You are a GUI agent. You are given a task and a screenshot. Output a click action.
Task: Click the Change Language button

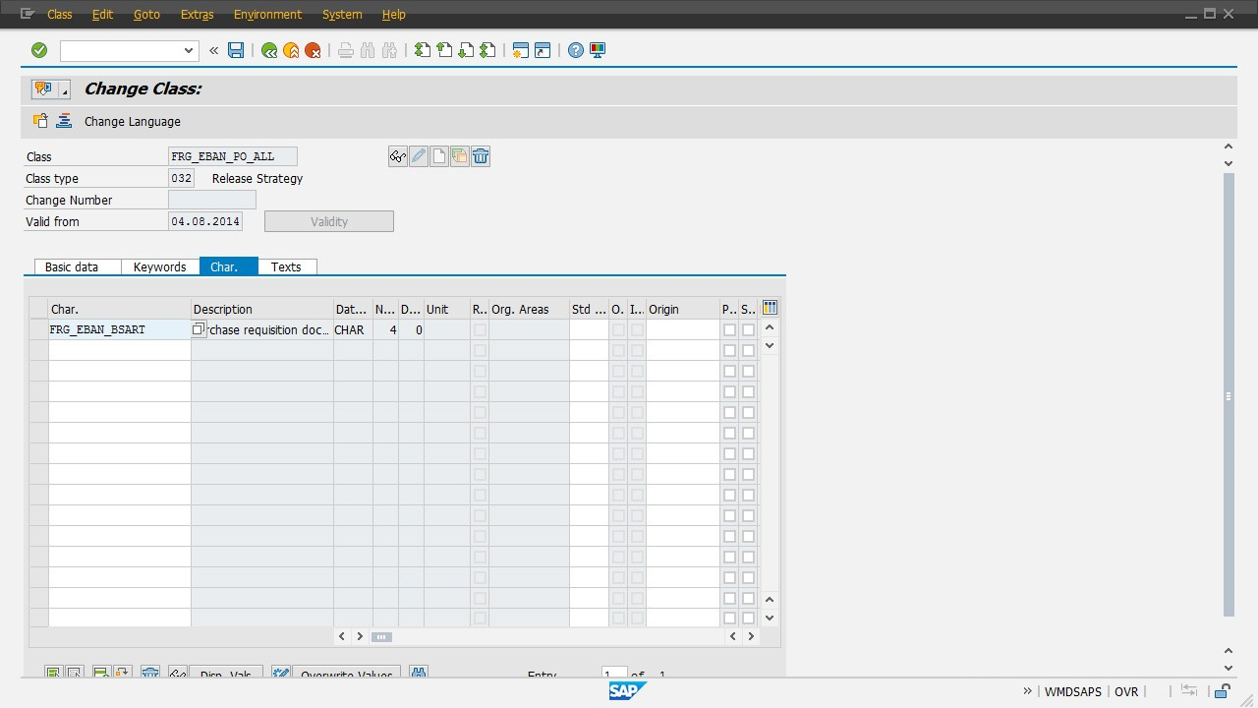click(x=132, y=122)
